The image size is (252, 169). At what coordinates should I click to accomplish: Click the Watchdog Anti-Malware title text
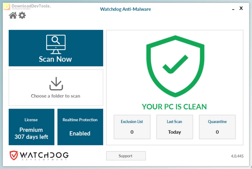point(126,9)
